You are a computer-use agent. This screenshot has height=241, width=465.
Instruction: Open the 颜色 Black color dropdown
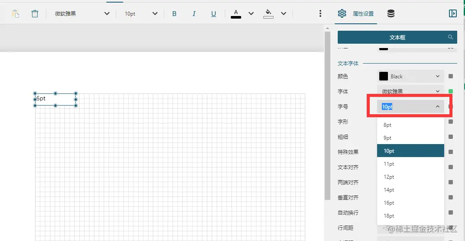(410, 77)
